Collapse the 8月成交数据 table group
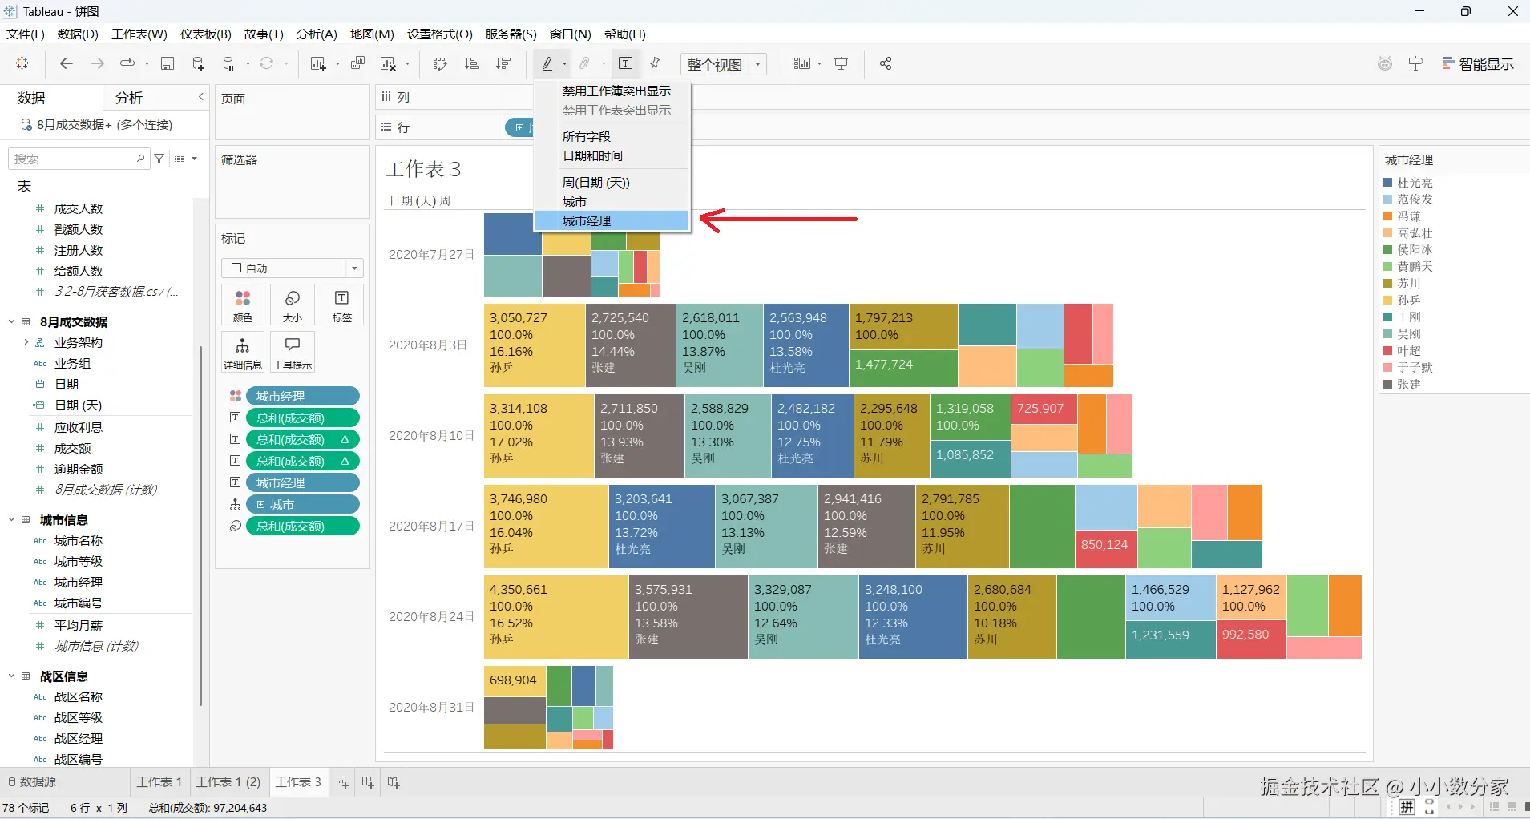 [12, 321]
